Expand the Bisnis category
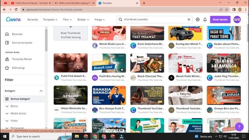249x140 pixels. point(7,106)
